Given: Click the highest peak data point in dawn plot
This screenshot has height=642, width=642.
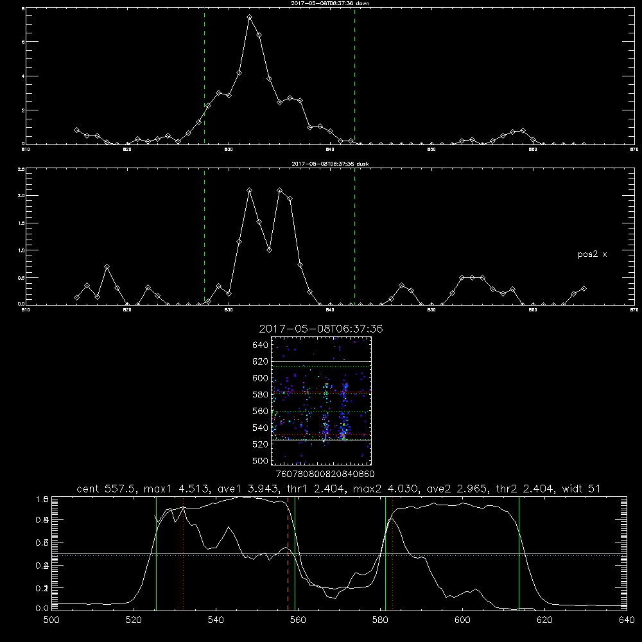Looking at the screenshot, I should (249, 17).
